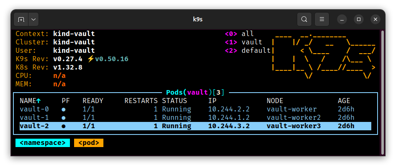Click the port-forward dot for vault-0

(64, 110)
